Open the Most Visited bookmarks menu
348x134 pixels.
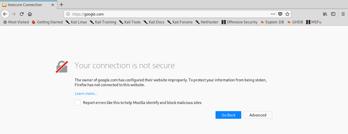16,22
